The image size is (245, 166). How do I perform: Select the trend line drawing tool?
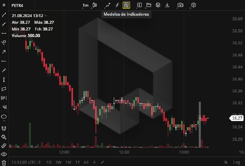[x=4, y=15]
